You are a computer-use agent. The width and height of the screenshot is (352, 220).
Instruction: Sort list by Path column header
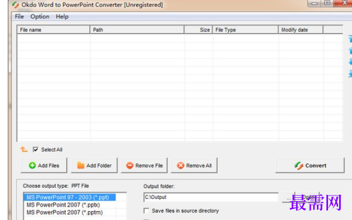click(x=137, y=30)
